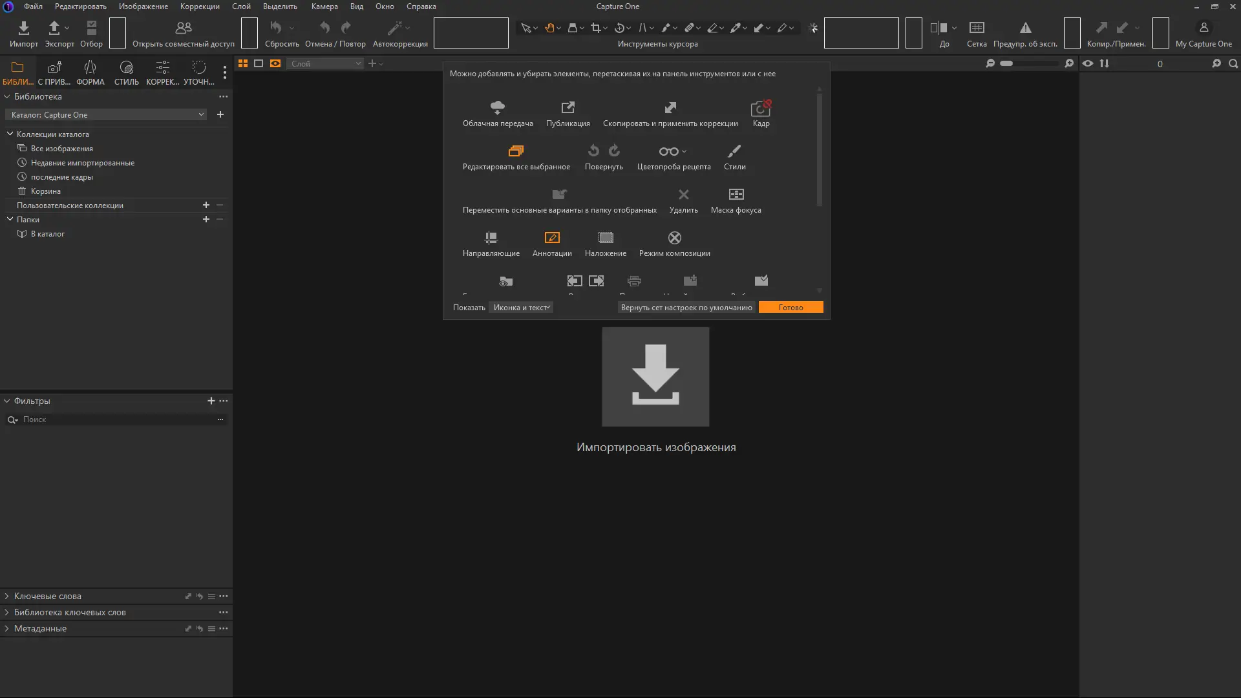Open the Camera (Камера) menu

point(324,6)
